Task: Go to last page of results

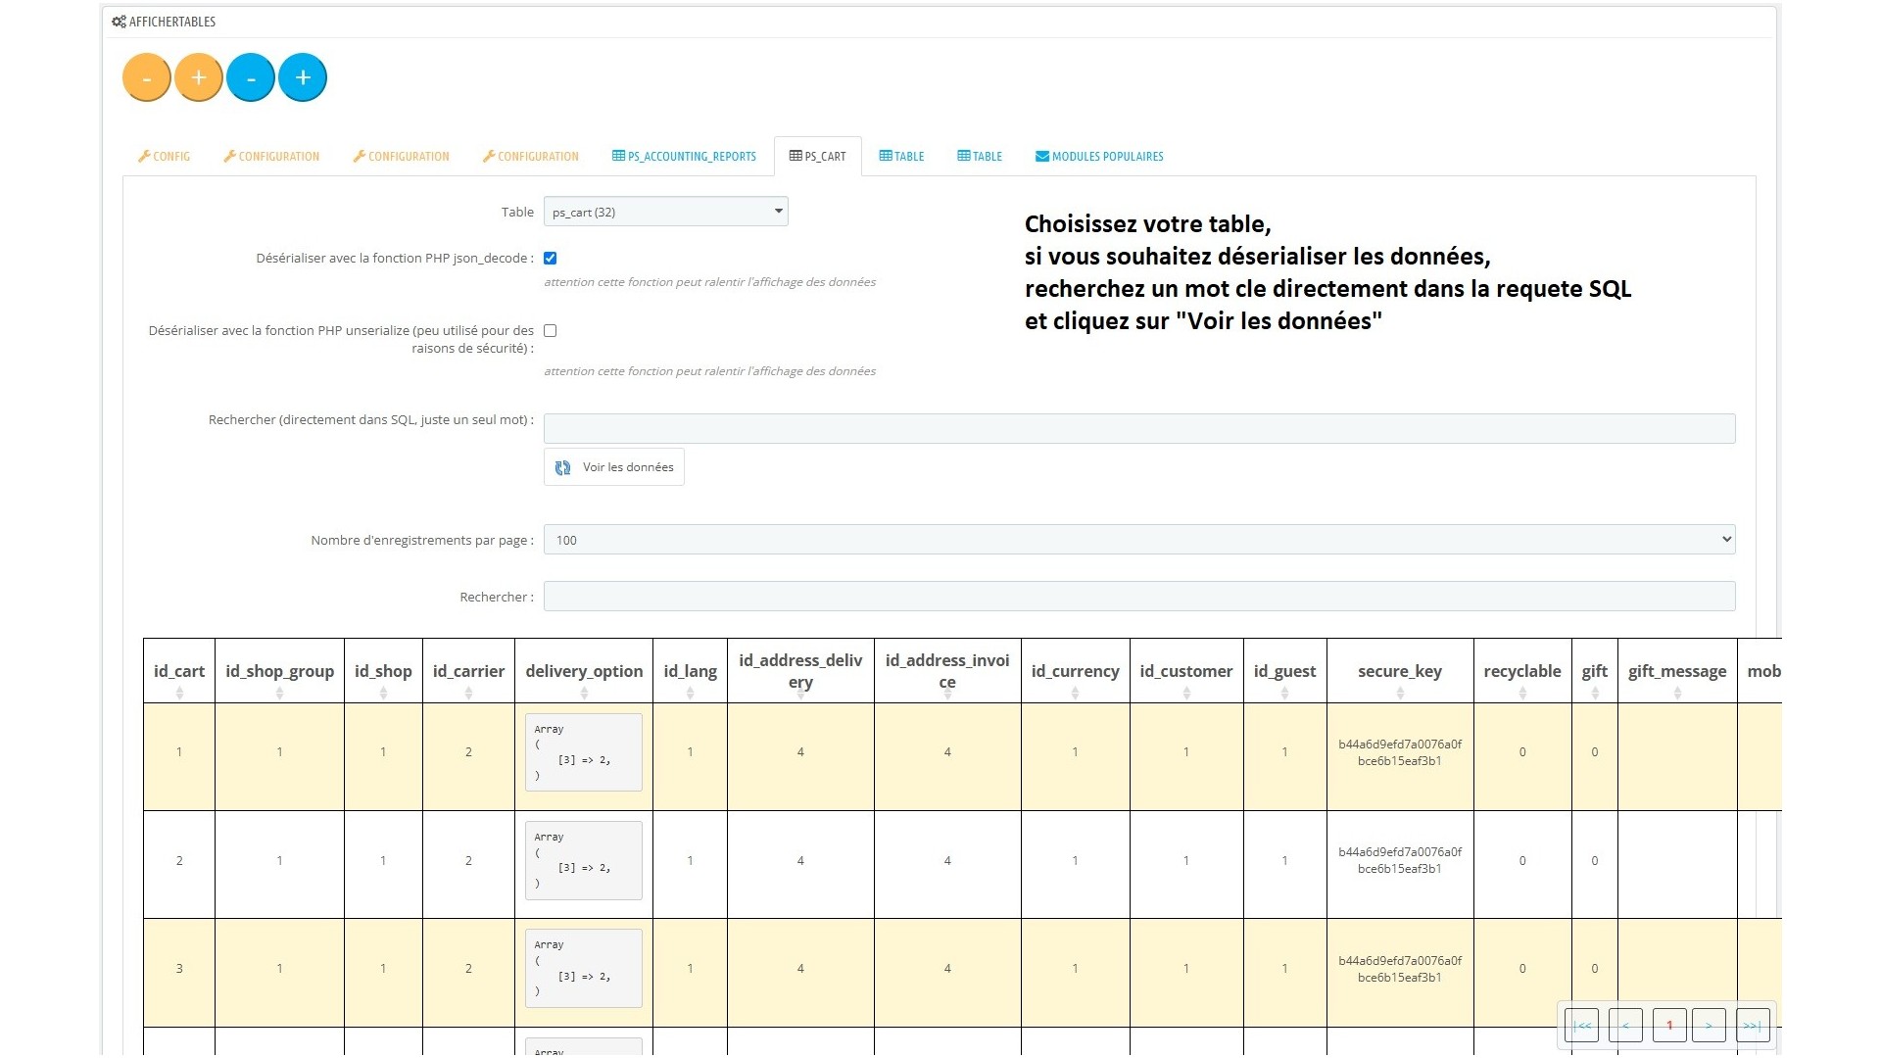Action: point(1753,1026)
